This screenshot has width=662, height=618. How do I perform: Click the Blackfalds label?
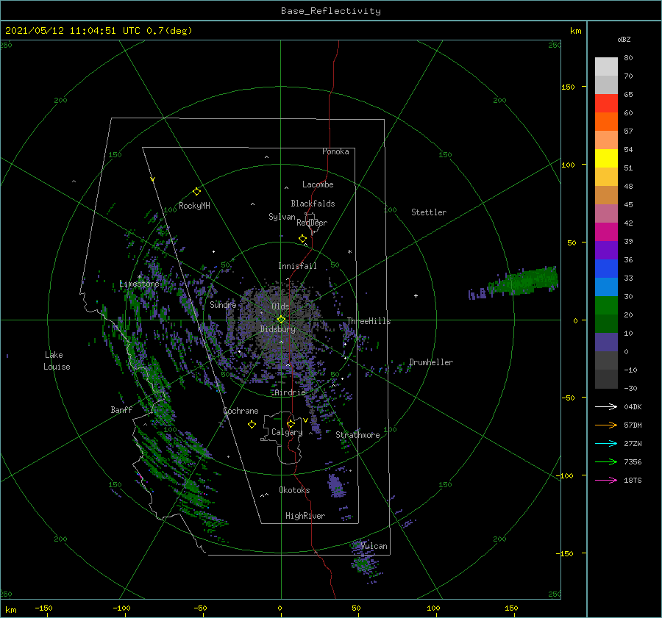[313, 204]
